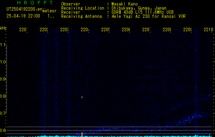Click the 1.0 kHz frequency axis label
Viewport: 215px width, 137px height.
click(3, 62)
